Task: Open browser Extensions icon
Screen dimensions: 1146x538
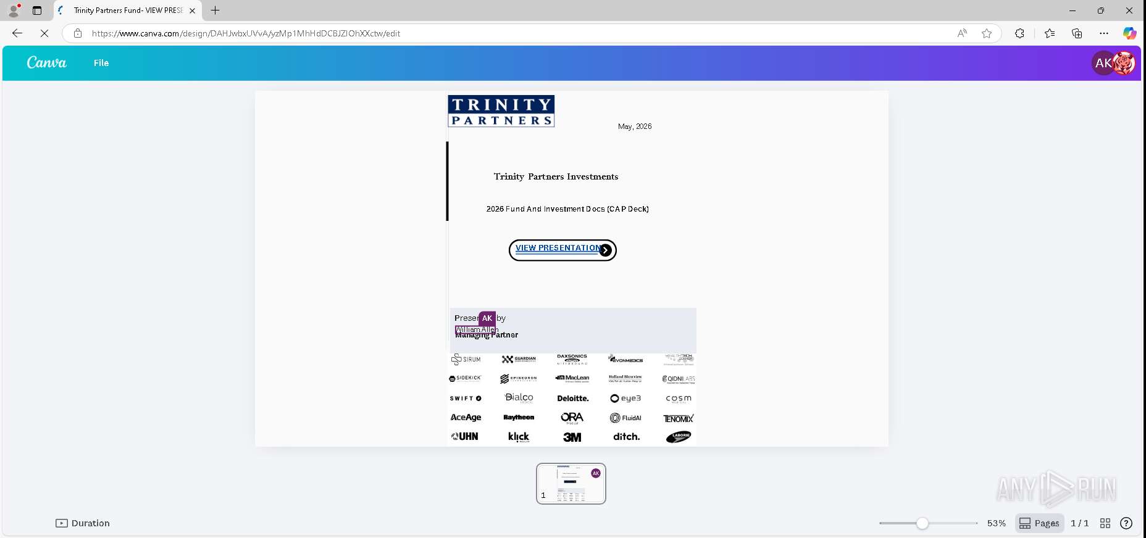Action: coord(1019,33)
